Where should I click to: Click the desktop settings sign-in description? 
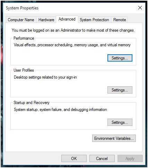coord(45,77)
